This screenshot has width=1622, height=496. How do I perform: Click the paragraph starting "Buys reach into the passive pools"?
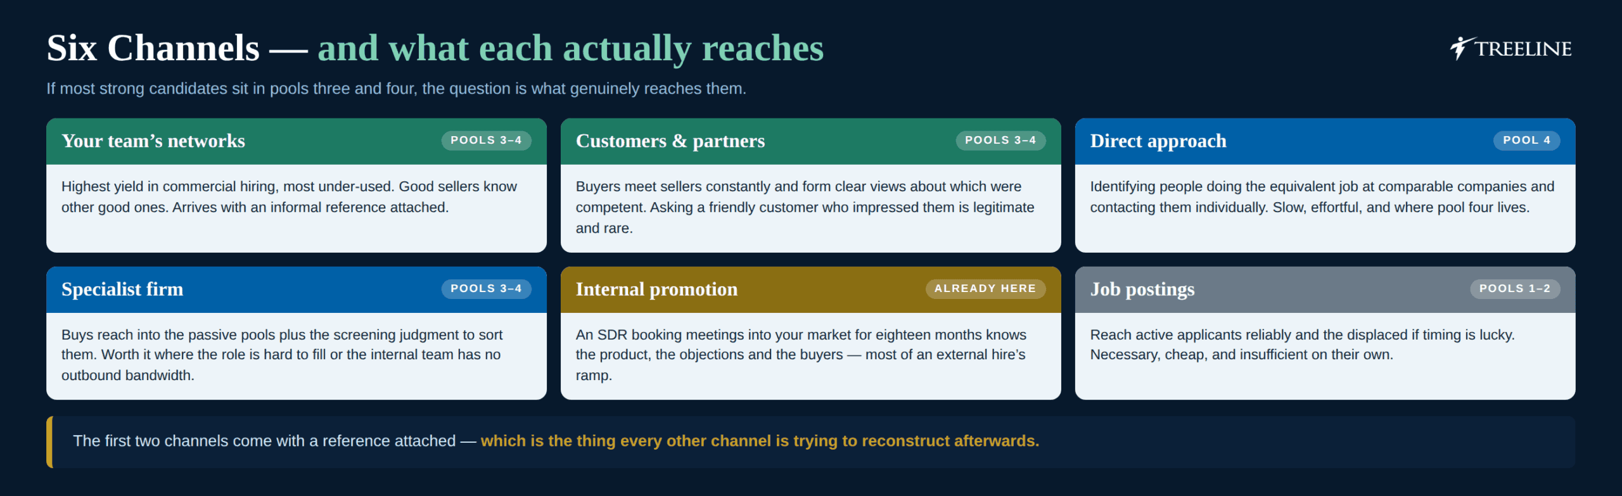coord(282,355)
